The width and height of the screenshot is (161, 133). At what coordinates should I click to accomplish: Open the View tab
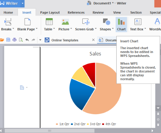pos(117,12)
